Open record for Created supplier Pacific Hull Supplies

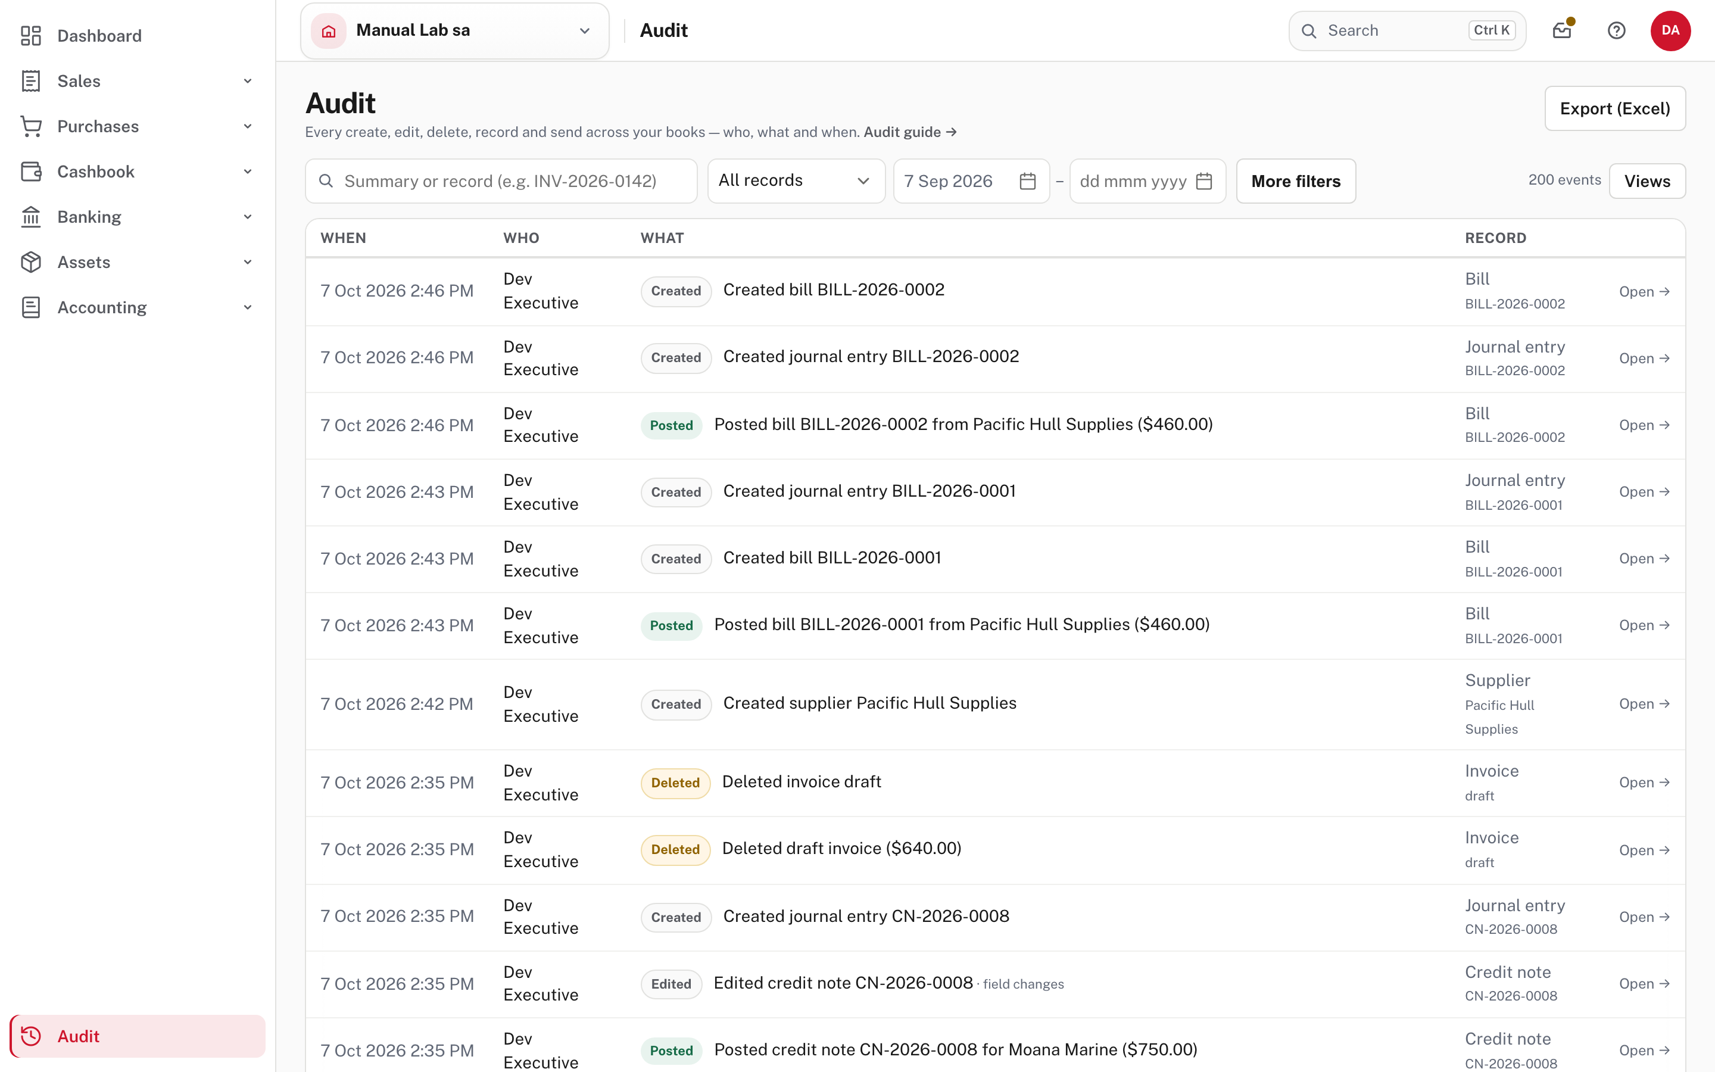click(x=1644, y=704)
